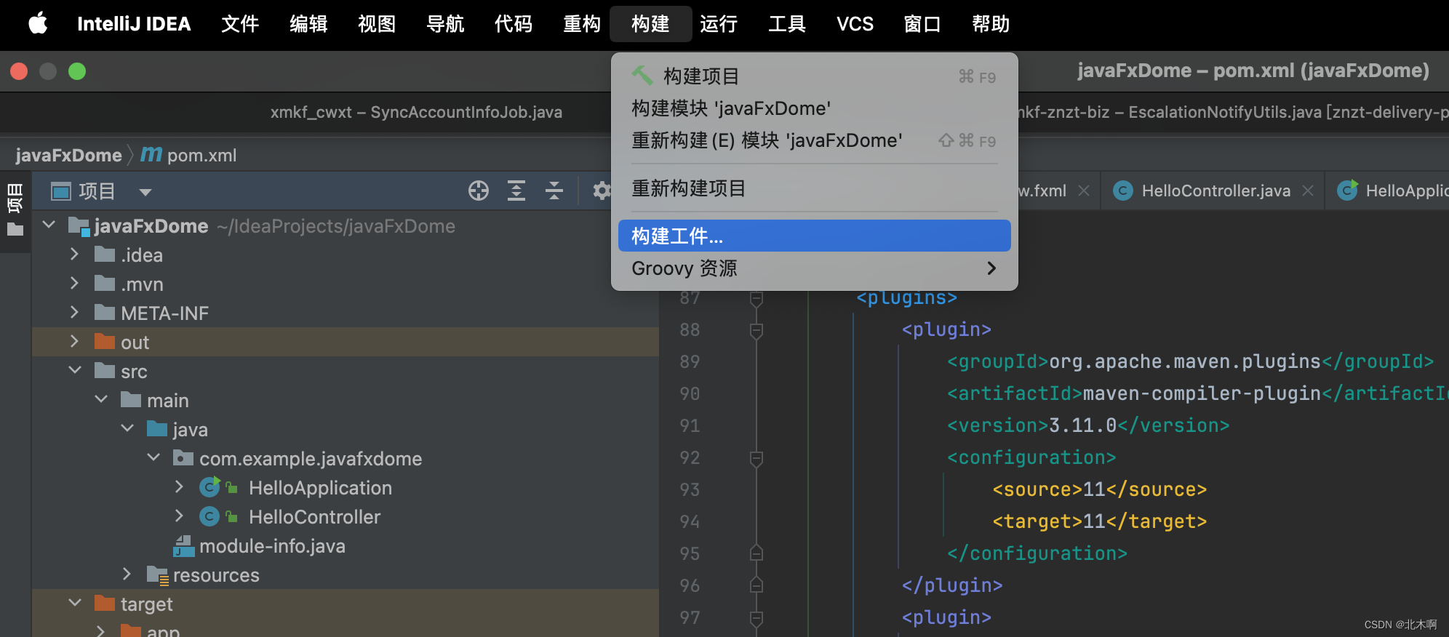
Task: Open the 运行 menu
Action: click(x=719, y=24)
